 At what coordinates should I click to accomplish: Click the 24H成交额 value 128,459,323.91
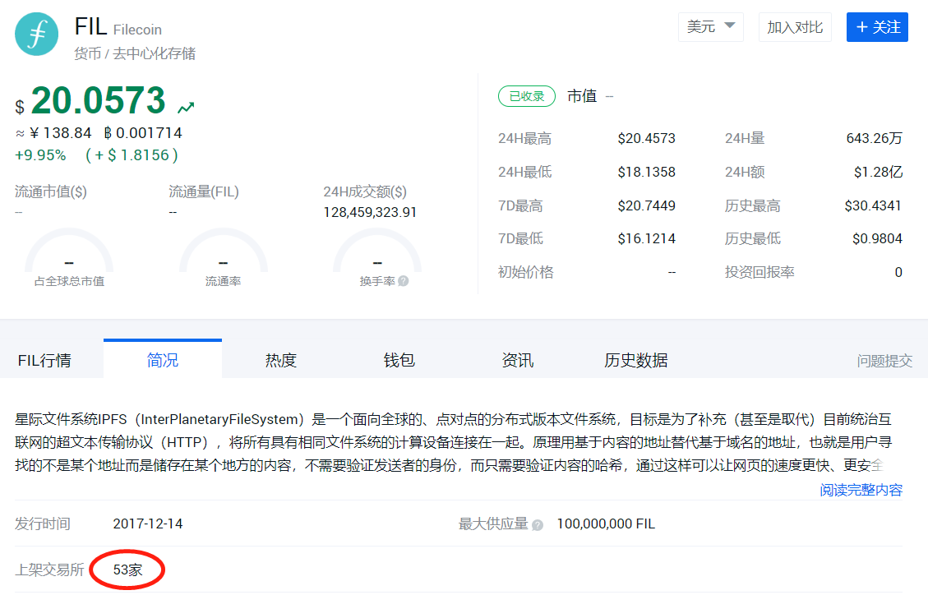(370, 212)
